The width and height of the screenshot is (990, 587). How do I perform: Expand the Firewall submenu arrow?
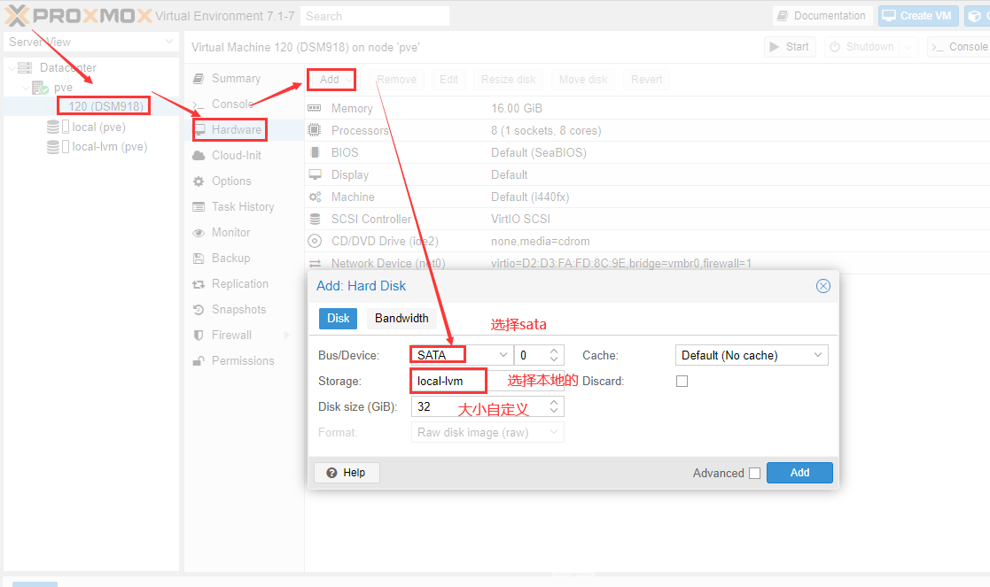point(287,335)
